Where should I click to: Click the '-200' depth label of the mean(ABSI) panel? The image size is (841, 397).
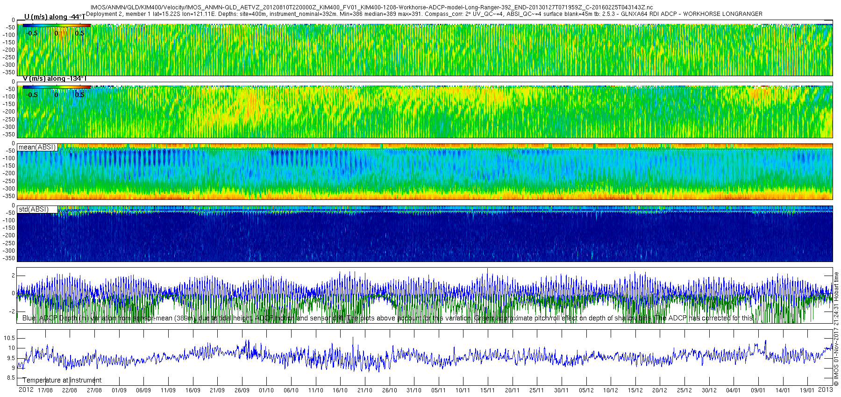click(9, 174)
